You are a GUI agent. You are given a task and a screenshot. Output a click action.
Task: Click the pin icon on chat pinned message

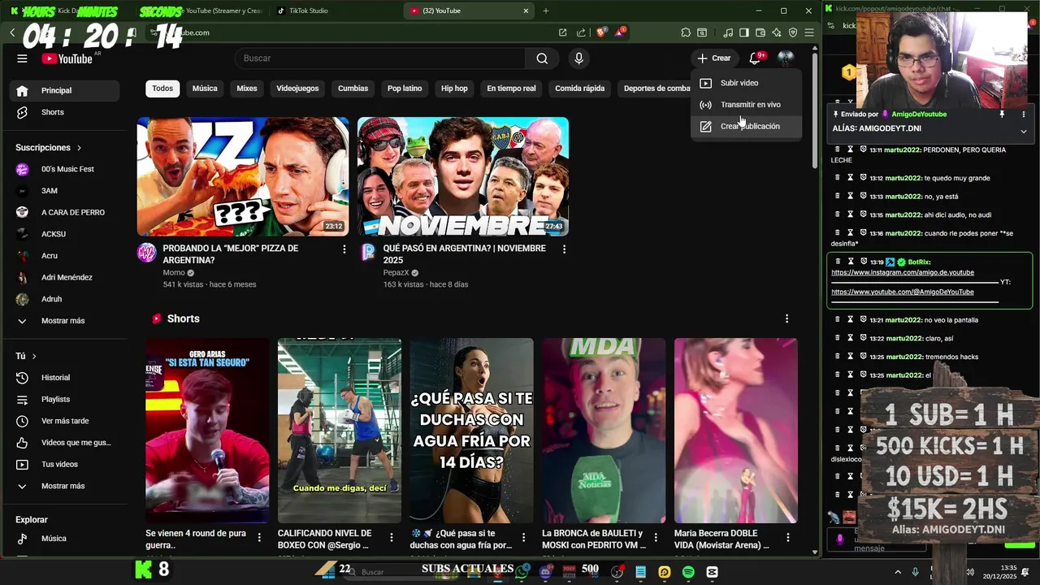(1002, 115)
